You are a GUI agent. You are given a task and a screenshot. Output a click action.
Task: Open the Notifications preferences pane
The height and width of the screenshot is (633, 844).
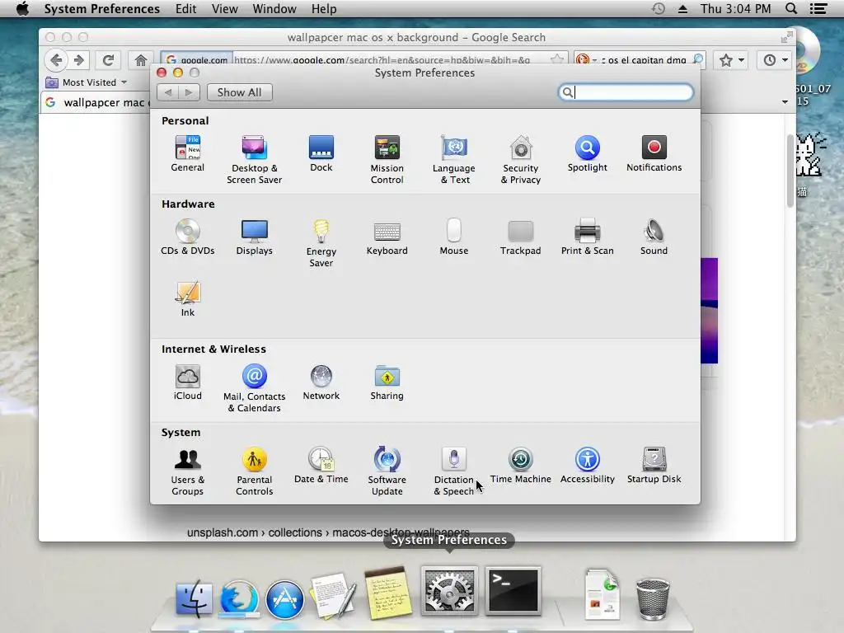pos(654,154)
